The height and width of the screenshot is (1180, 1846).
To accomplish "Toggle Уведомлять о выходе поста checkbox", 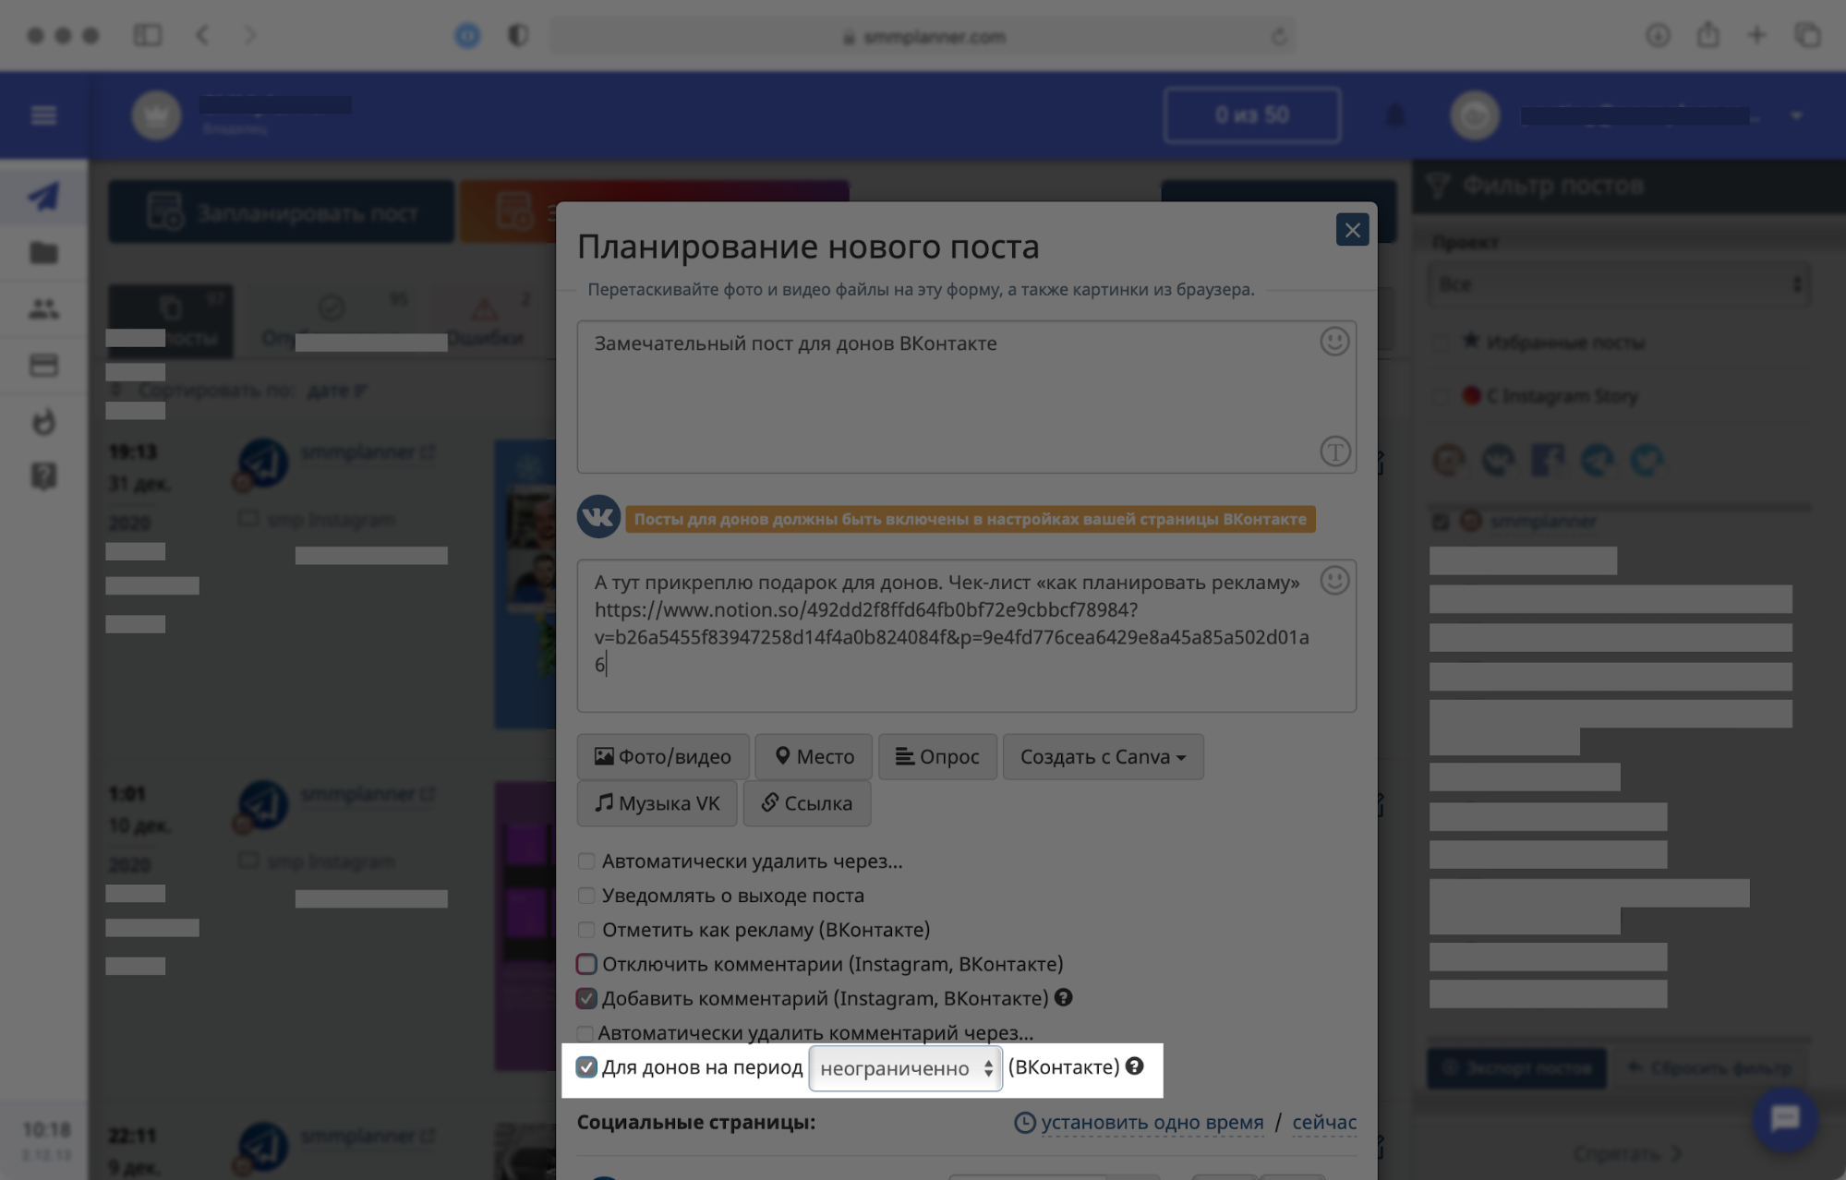I will coord(586,896).
